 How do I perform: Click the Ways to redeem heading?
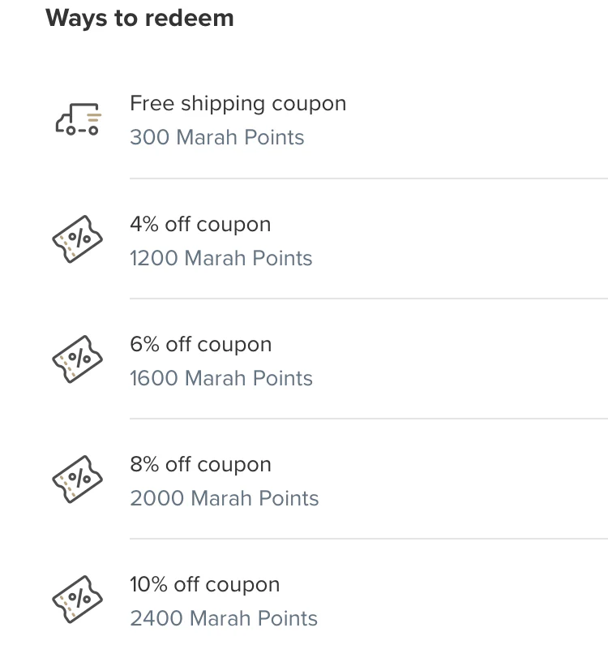tap(139, 19)
